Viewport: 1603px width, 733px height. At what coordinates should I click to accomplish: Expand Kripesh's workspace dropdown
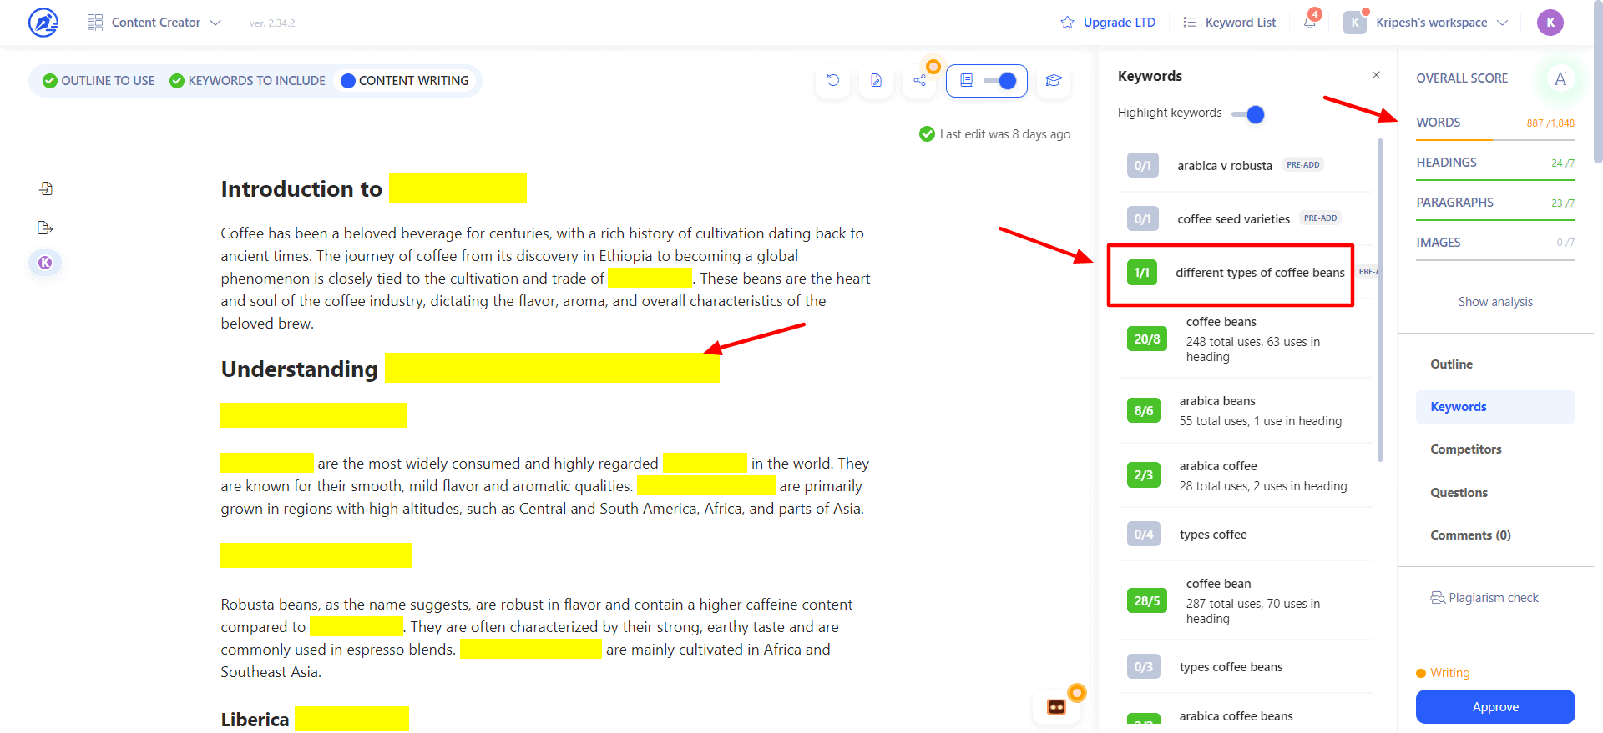(x=1426, y=23)
